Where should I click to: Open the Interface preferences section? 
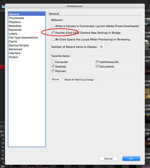tap(27, 53)
